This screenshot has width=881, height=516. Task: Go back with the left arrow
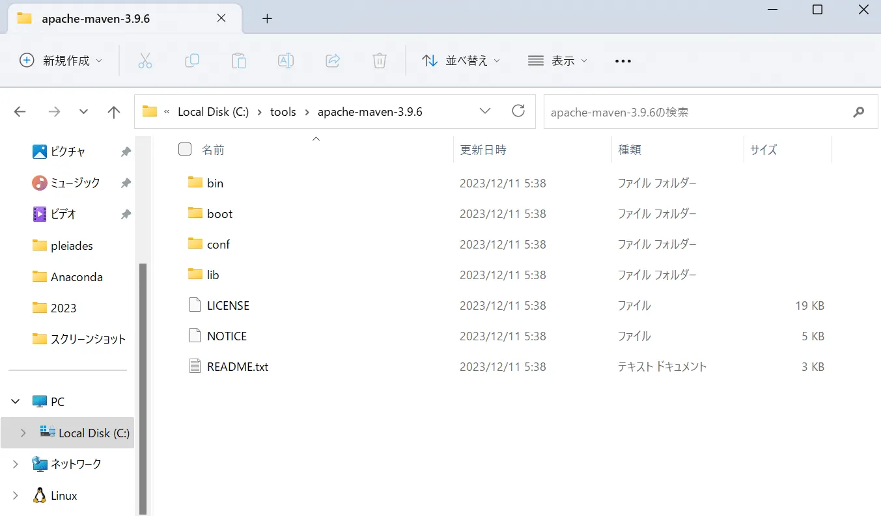pyautogui.click(x=20, y=112)
